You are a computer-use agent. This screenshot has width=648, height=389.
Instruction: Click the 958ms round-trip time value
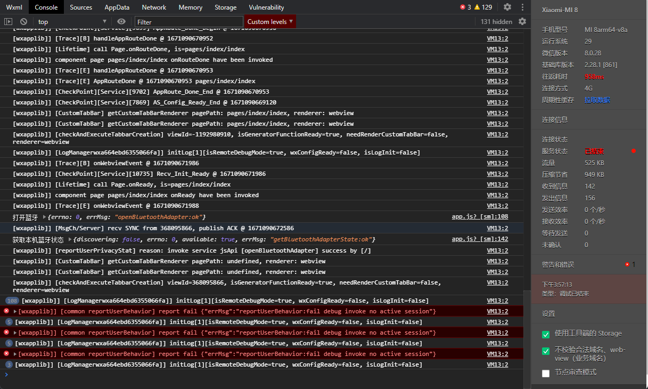pyautogui.click(x=594, y=76)
